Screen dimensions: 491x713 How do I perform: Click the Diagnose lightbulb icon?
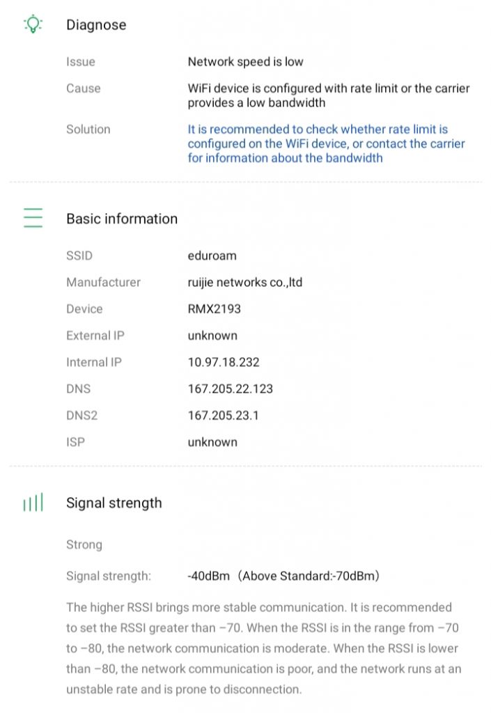point(33,24)
